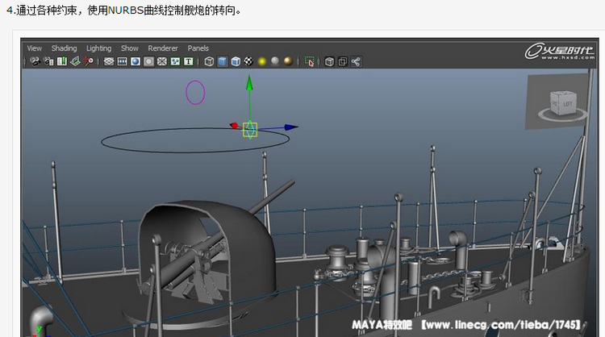605x337 pixels.
Task: Open the View menu
Action: [35, 48]
